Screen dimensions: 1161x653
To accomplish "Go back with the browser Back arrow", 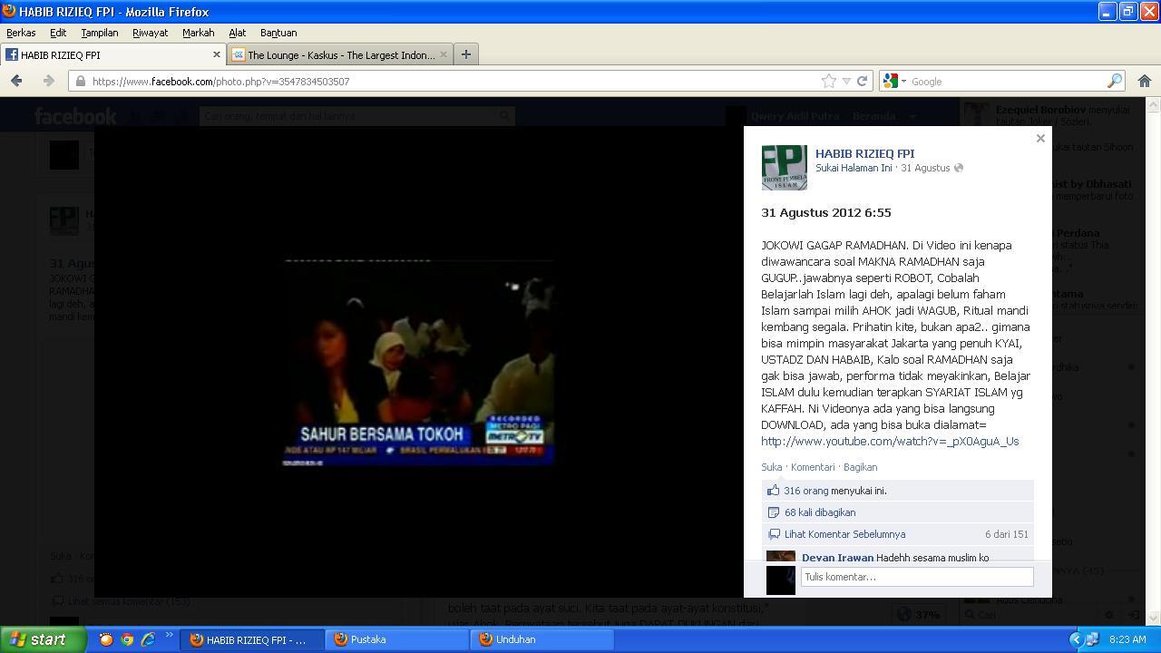I will click(16, 81).
